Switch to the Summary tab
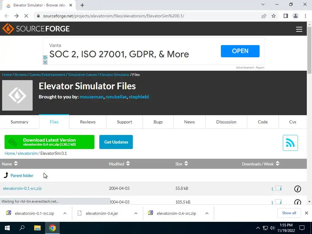This screenshot has height=234, width=312. [19, 122]
